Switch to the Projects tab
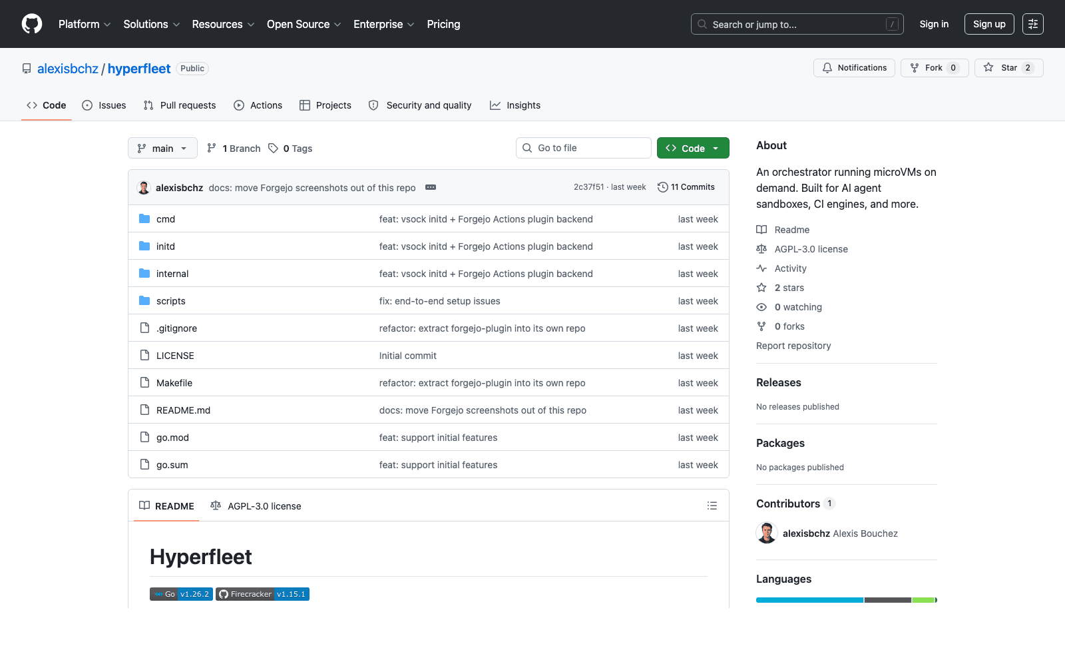The width and height of the screenshot is (1065, 666). [x=325, y=105]
